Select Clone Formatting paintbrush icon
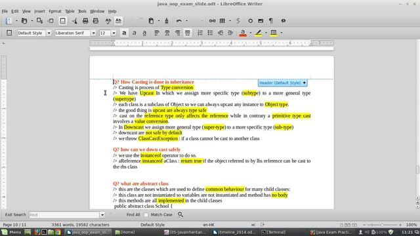The image size is (420, 236). 167,21
